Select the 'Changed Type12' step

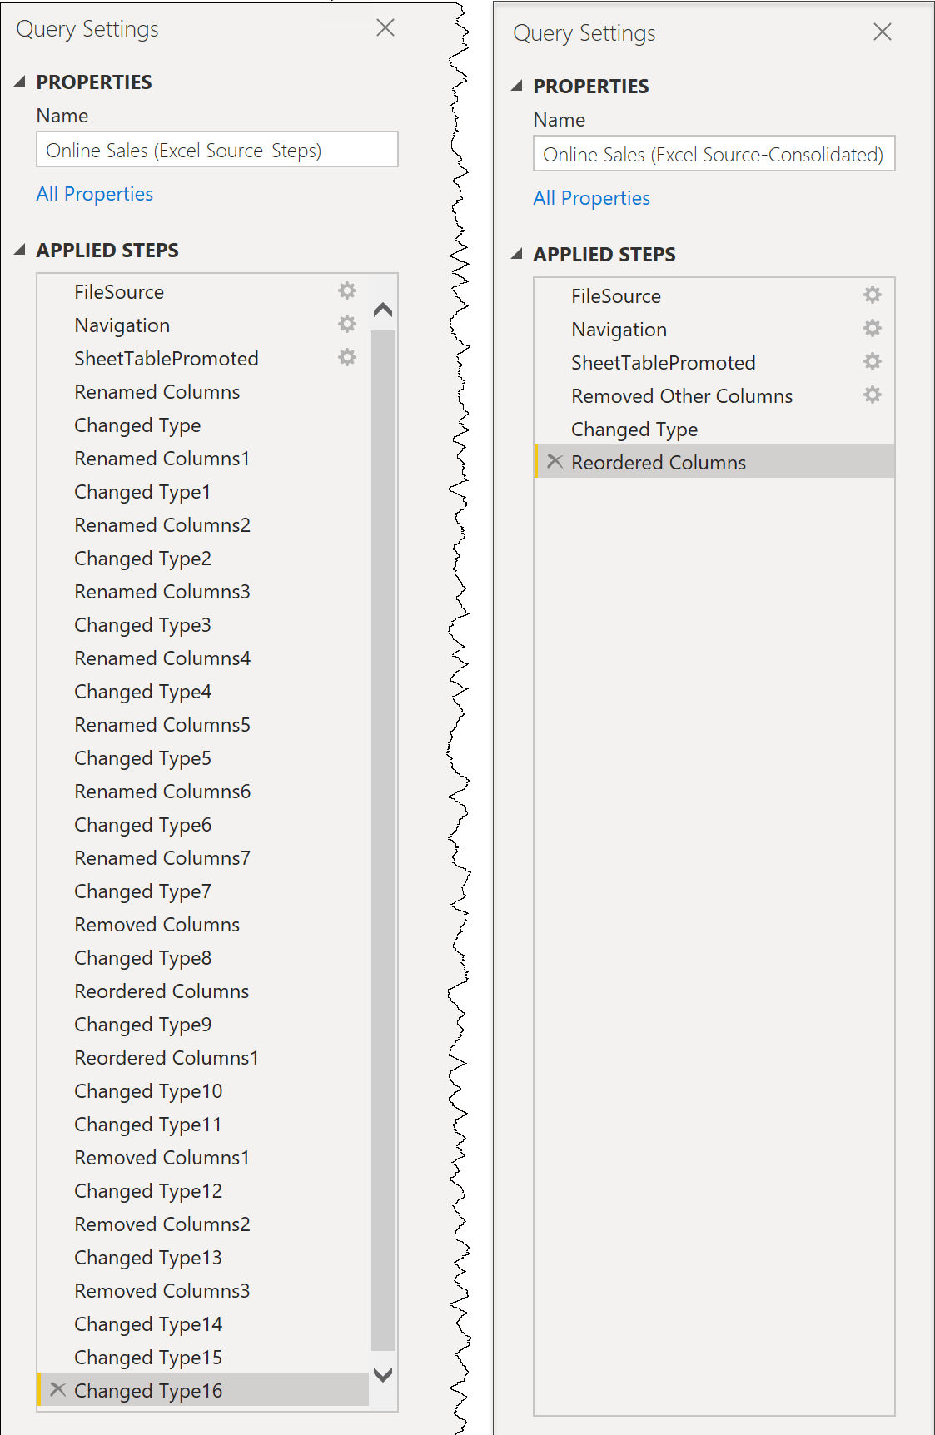tap(202, 1191)
